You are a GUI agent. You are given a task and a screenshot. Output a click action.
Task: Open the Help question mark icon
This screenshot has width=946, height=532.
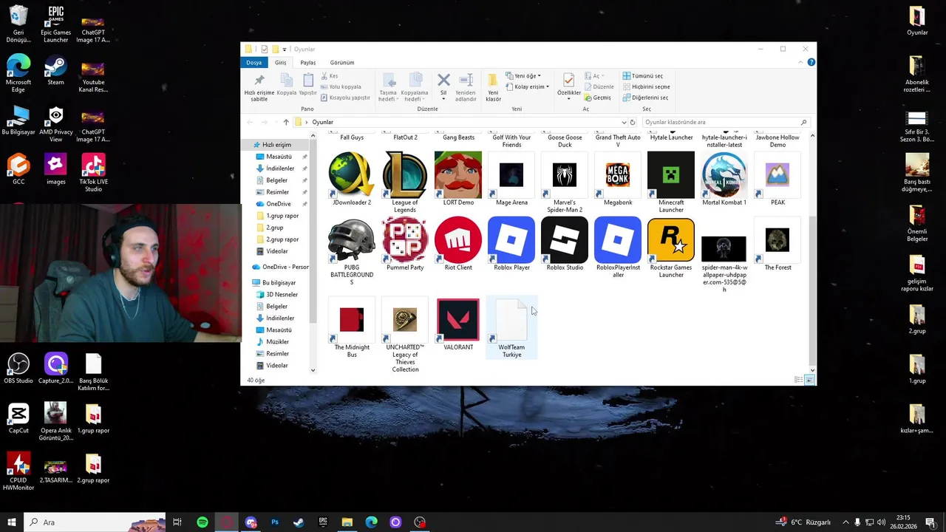(811, 63)
